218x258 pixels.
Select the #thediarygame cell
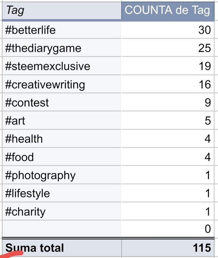click(62, 48)
